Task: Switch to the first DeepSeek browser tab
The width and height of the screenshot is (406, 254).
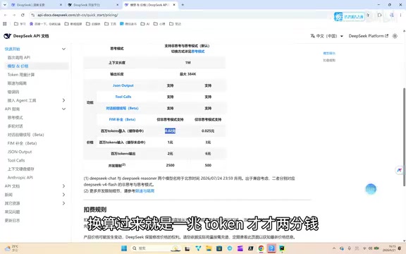Action: pos(36,5)
